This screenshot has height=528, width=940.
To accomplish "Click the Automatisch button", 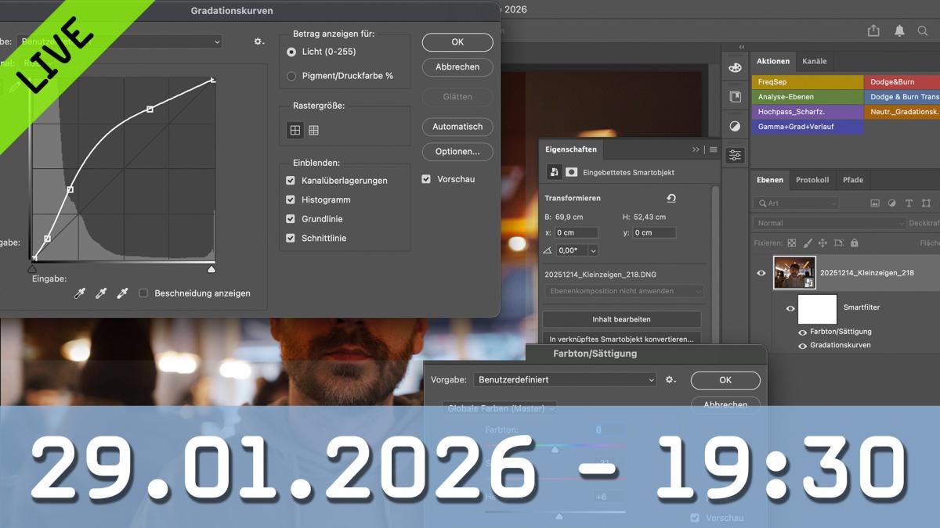I will pos(457,127).
